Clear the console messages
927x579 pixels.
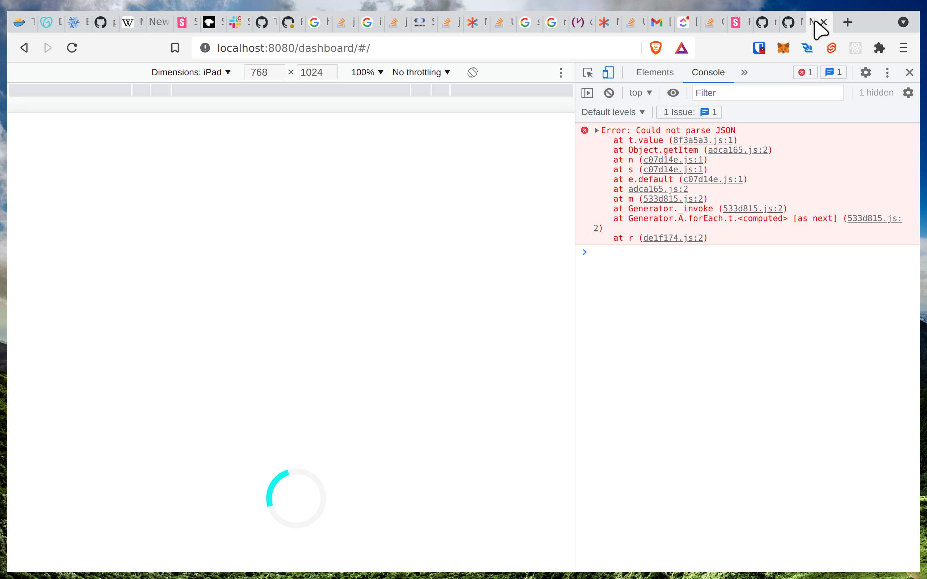point(609,93)
